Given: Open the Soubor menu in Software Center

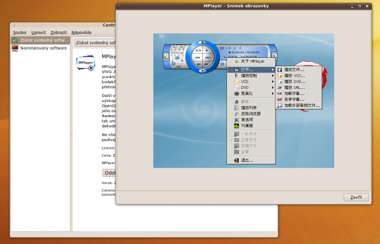Looking at the screenshot, I should pos(20,33).
